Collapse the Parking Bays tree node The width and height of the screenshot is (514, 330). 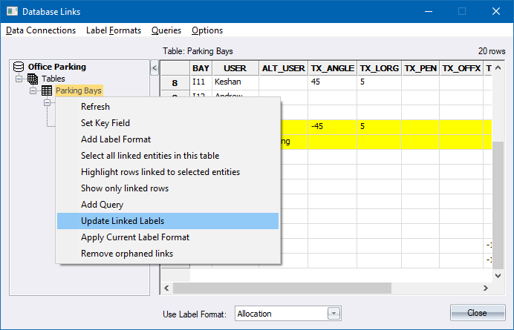33,90
